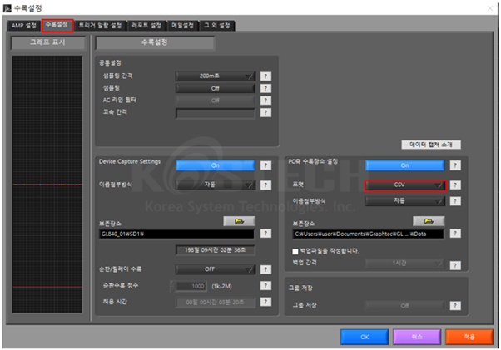Click the PC Documents Graphtec path field
This screenshot has width=501, height=350.
[x=368, y=234]
